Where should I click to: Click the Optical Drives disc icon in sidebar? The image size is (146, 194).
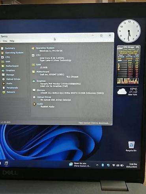(x=4, y=79)
